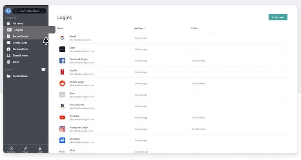The height and width of the screenshot is (160, 301).
Task: Open the Instagram Login entry
Action: 173,129
